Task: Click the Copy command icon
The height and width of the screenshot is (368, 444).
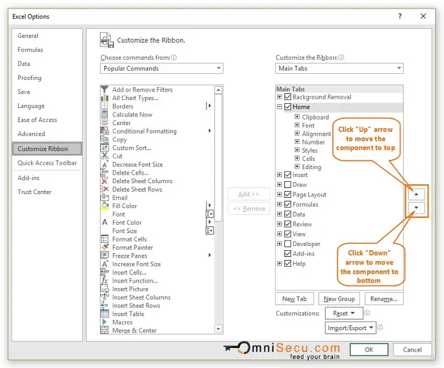Action: click(105, 139)
